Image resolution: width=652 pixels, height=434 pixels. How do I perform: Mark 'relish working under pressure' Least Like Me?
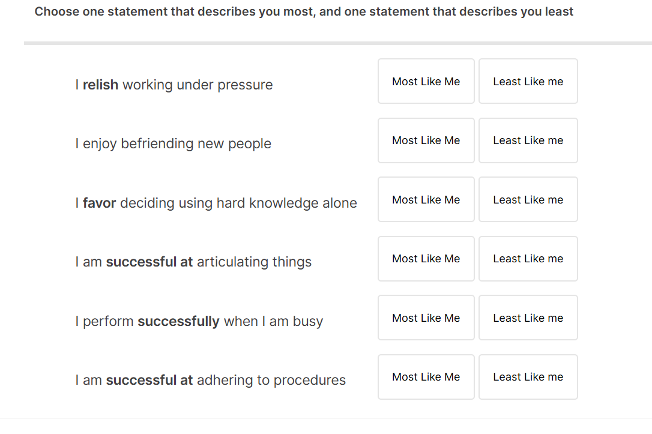coord(528,82)
